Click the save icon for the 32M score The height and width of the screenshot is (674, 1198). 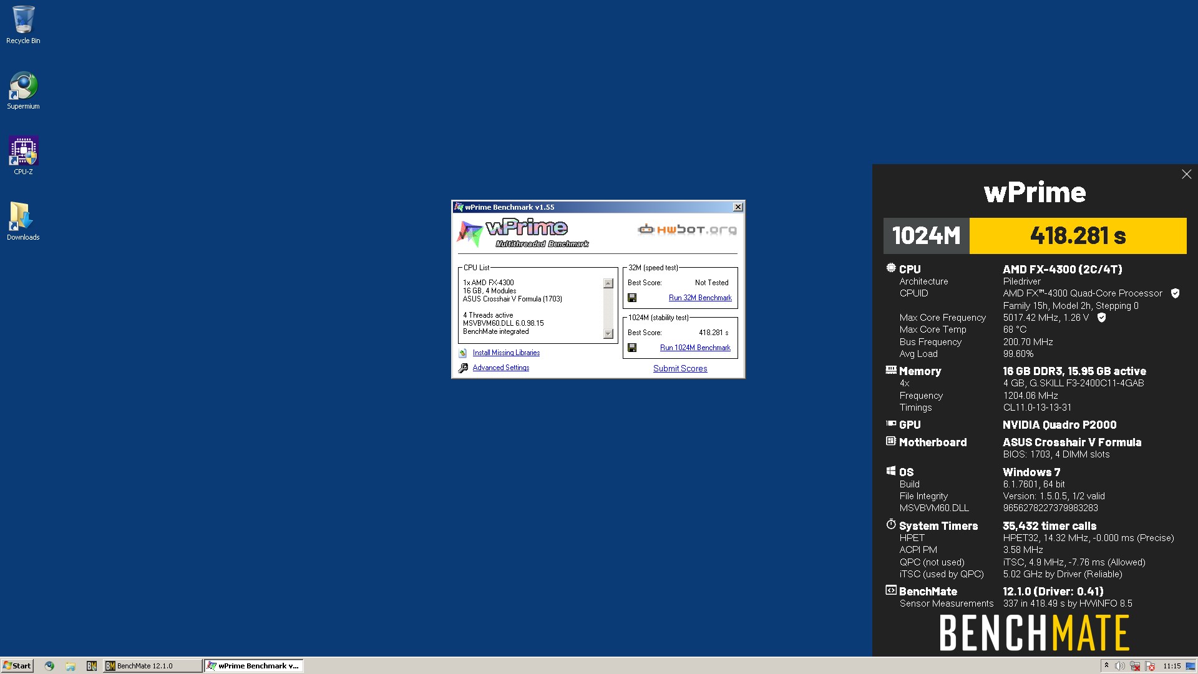point(632,298)
